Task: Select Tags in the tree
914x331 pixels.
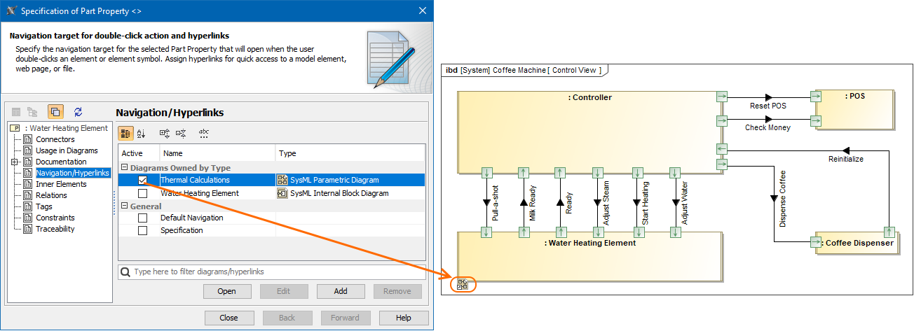Action: click(x=44, y=206)
